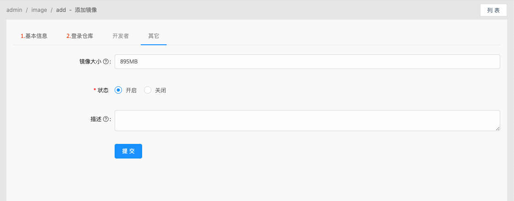Click the 添加镜像 page title text
The image size is (514, 201).
pyautogui.click(x=86, y=10)
